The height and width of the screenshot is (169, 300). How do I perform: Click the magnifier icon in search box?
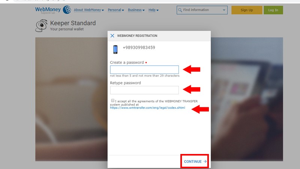click(x=180, y=10)
